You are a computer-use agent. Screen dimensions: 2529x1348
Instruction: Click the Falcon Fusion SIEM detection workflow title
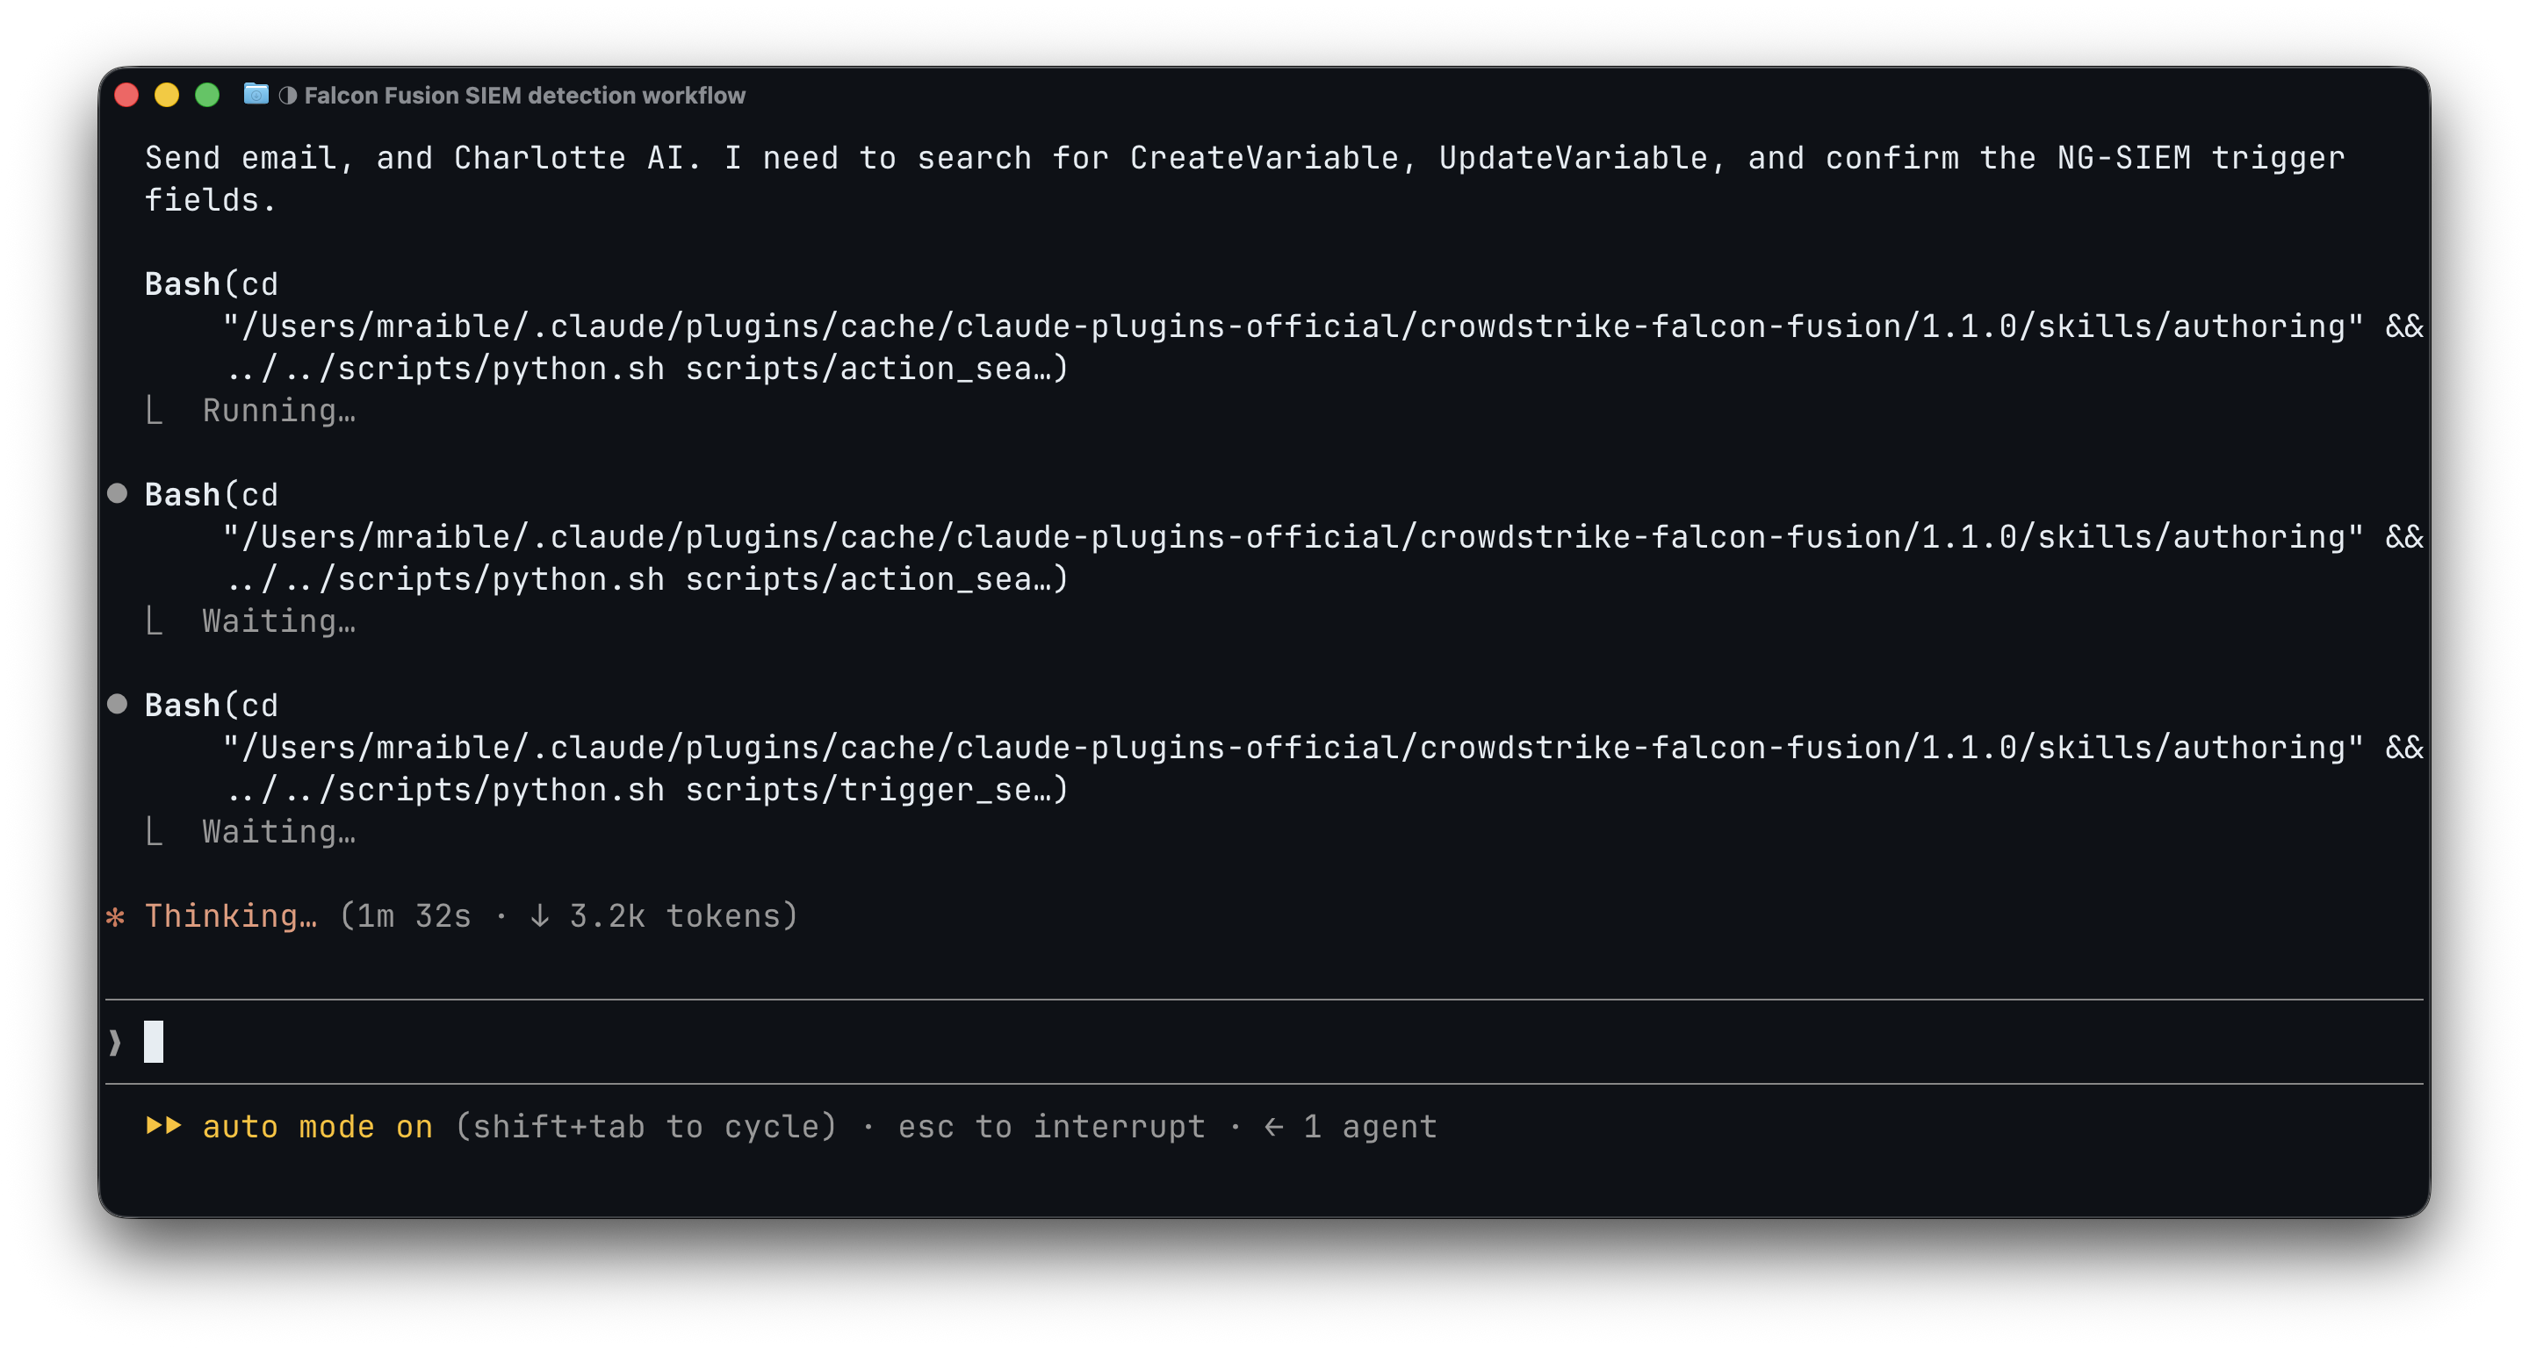tap(525, 95)
